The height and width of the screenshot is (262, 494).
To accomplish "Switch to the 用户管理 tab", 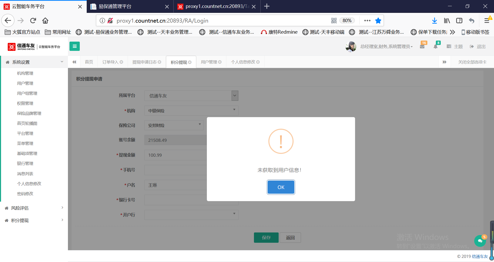I will pyautogui.click(x=209, y=62).
